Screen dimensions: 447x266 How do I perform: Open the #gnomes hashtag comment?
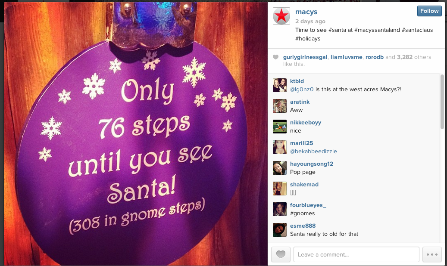(303, 213)
